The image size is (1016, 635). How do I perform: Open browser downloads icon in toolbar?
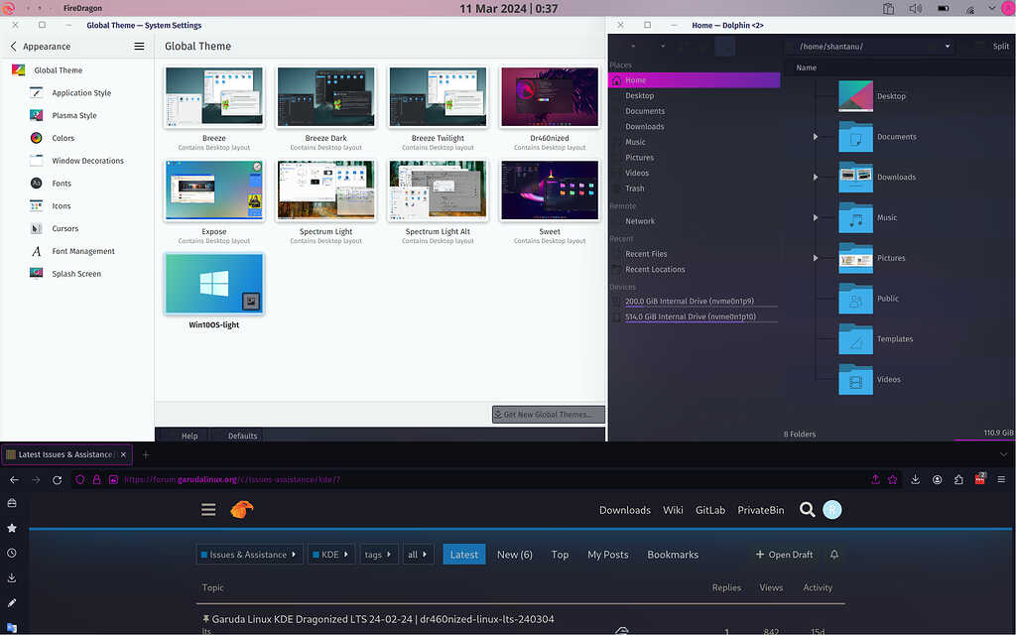[915, 479]
